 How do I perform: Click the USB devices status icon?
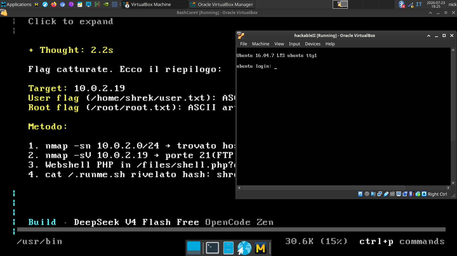pos(386,194)
